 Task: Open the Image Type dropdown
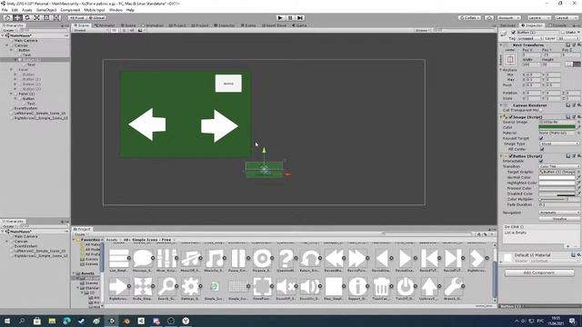point(559,144)
